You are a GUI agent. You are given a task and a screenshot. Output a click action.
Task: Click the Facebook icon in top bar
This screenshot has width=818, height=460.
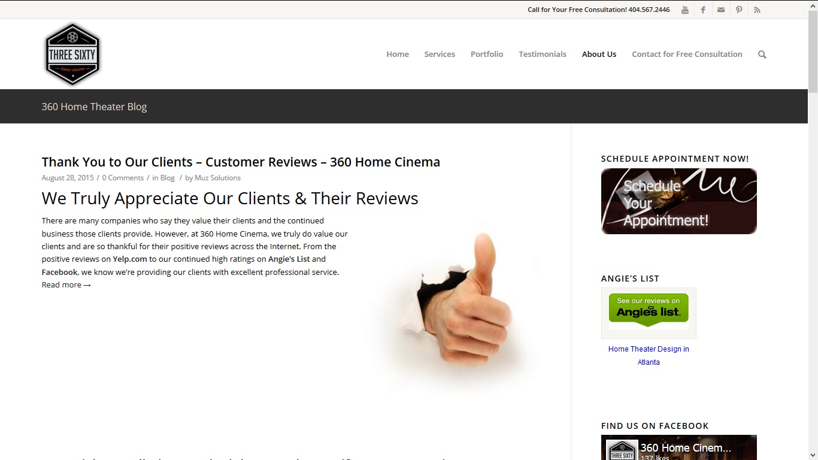(x=703, y=10)
